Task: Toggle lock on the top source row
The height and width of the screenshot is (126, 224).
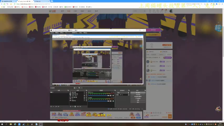Action: pyautogui.click(x=87, y=92)
